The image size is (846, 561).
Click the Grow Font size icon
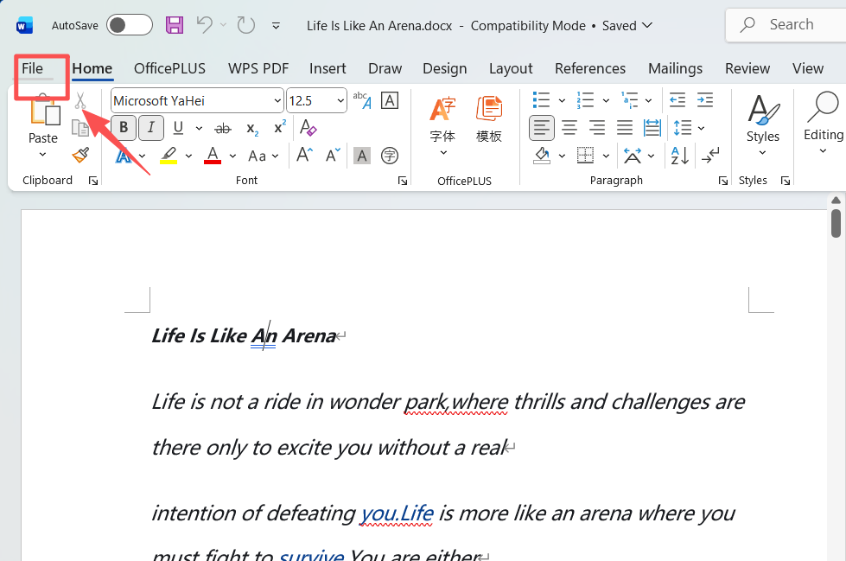pyautogui.click(x=304, y=156)
